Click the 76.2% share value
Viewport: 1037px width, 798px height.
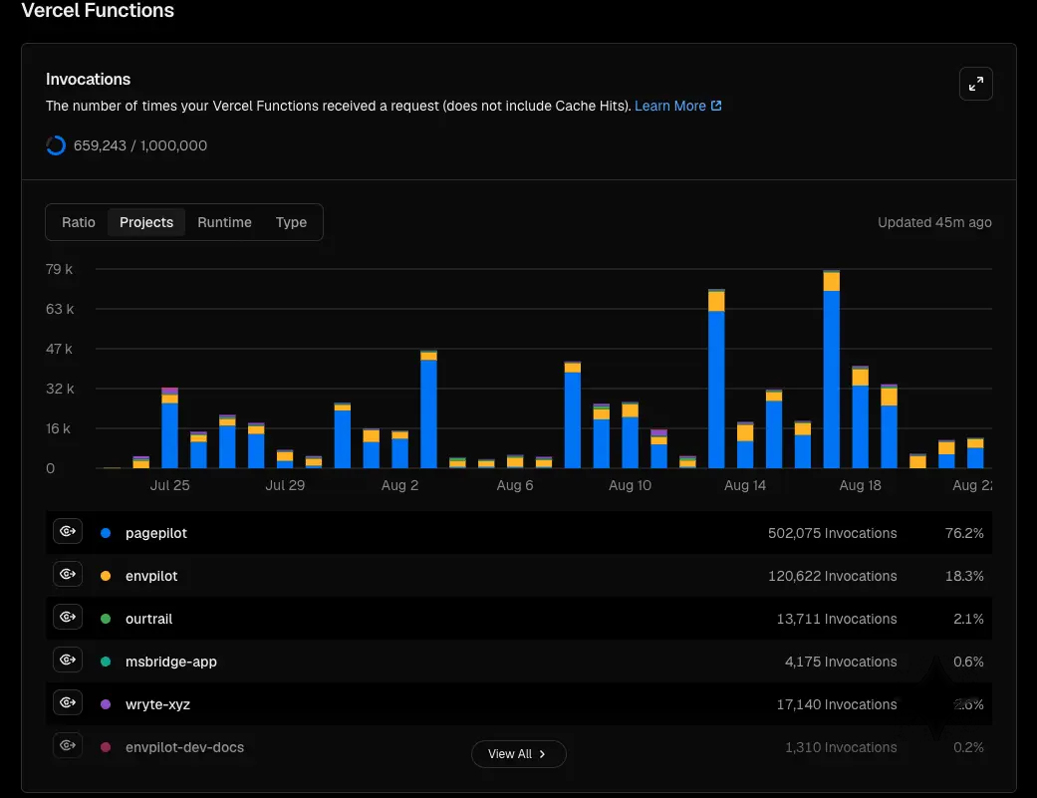pos(964,533)
